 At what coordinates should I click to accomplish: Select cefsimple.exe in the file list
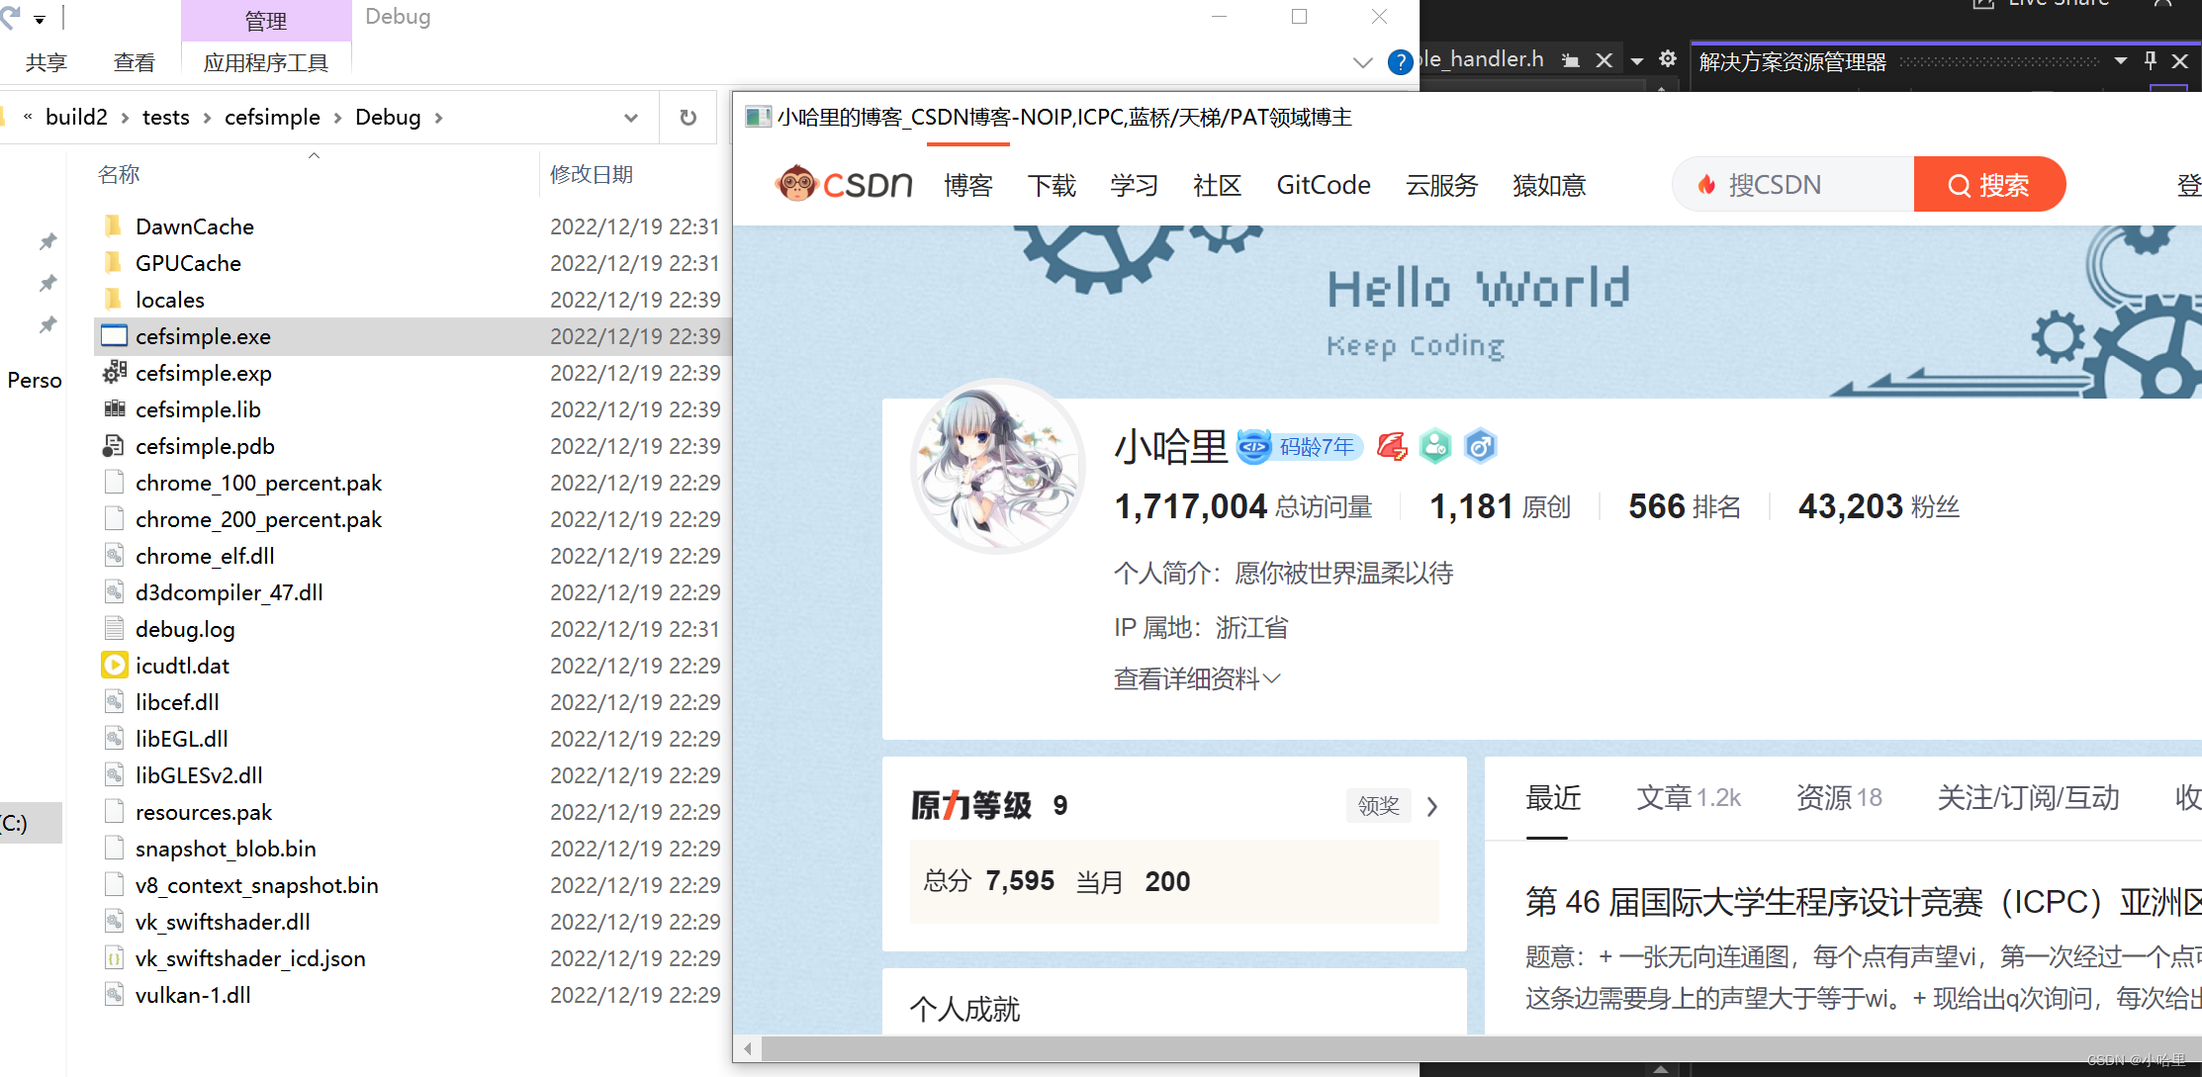(x=413, y=336)
